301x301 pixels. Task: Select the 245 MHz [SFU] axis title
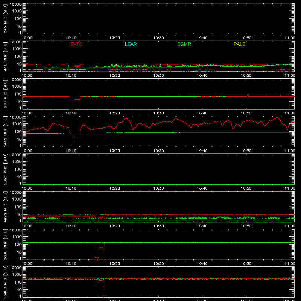(x=5, y=19)
